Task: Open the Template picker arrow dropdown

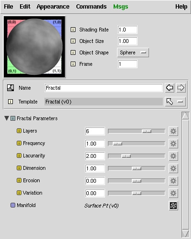Action: 175,102
